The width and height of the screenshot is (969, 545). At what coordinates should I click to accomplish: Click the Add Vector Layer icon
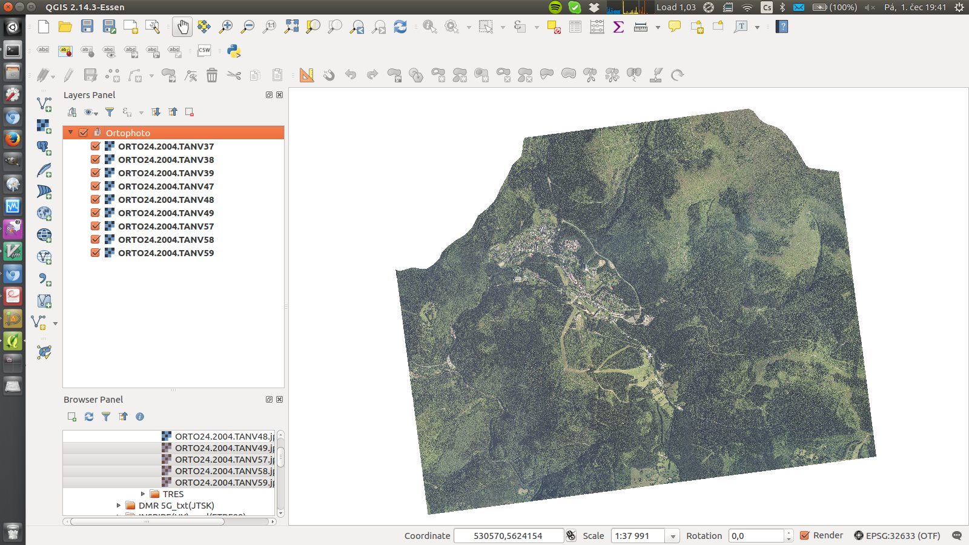[x=44, y=104]
